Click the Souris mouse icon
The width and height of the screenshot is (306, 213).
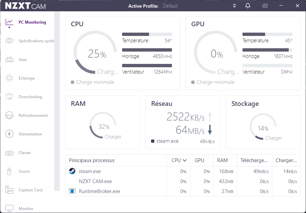[x=9, y=171]
